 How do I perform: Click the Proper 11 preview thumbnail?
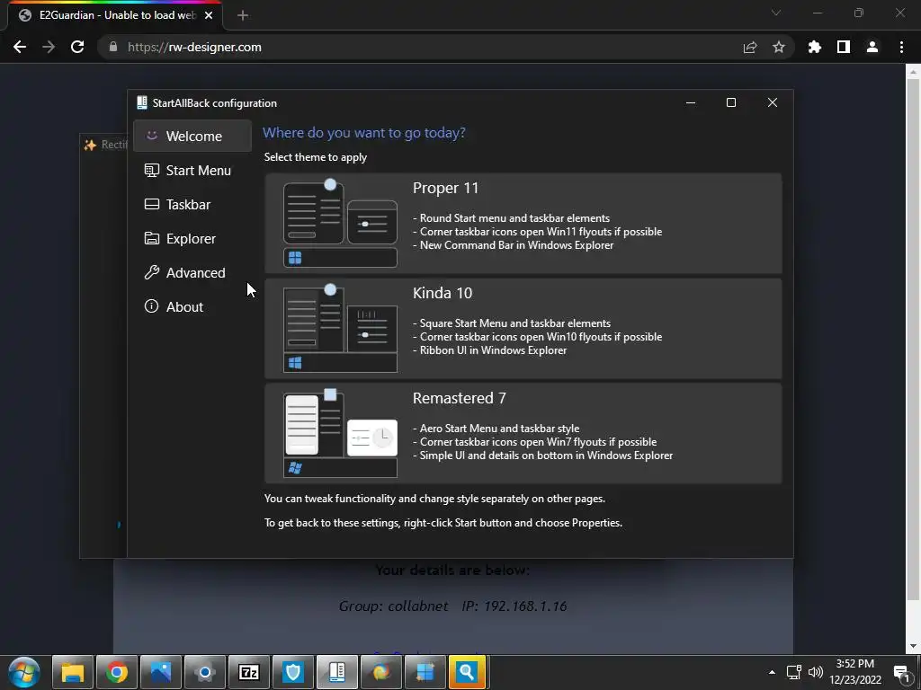pos(340,224)
